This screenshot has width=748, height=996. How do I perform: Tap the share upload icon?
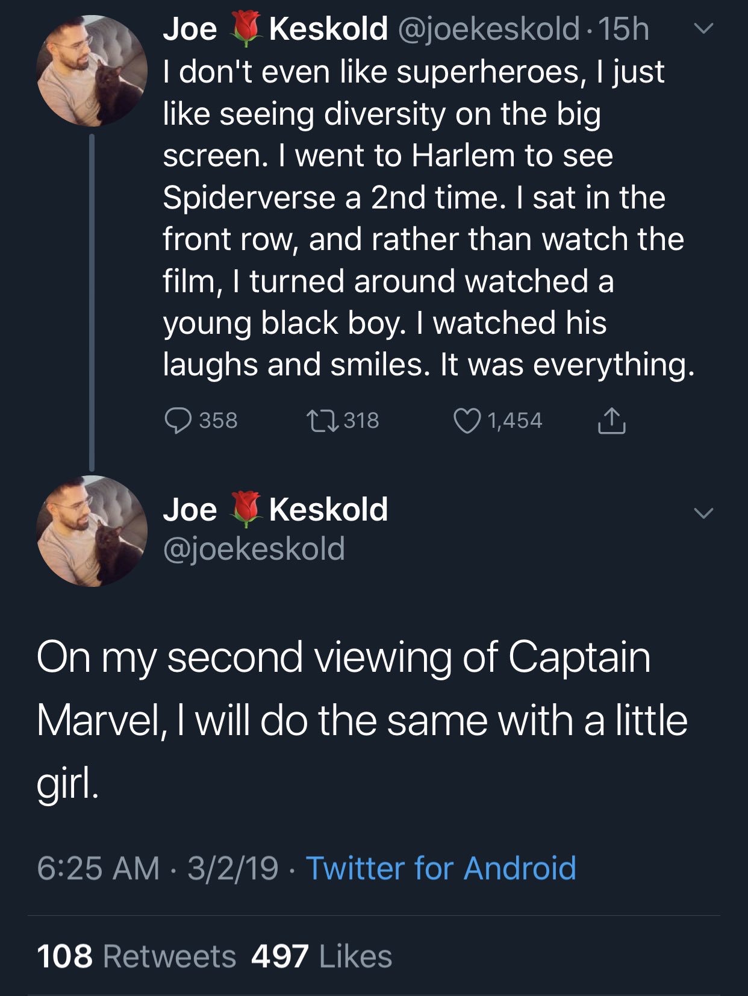click(611, 421)
